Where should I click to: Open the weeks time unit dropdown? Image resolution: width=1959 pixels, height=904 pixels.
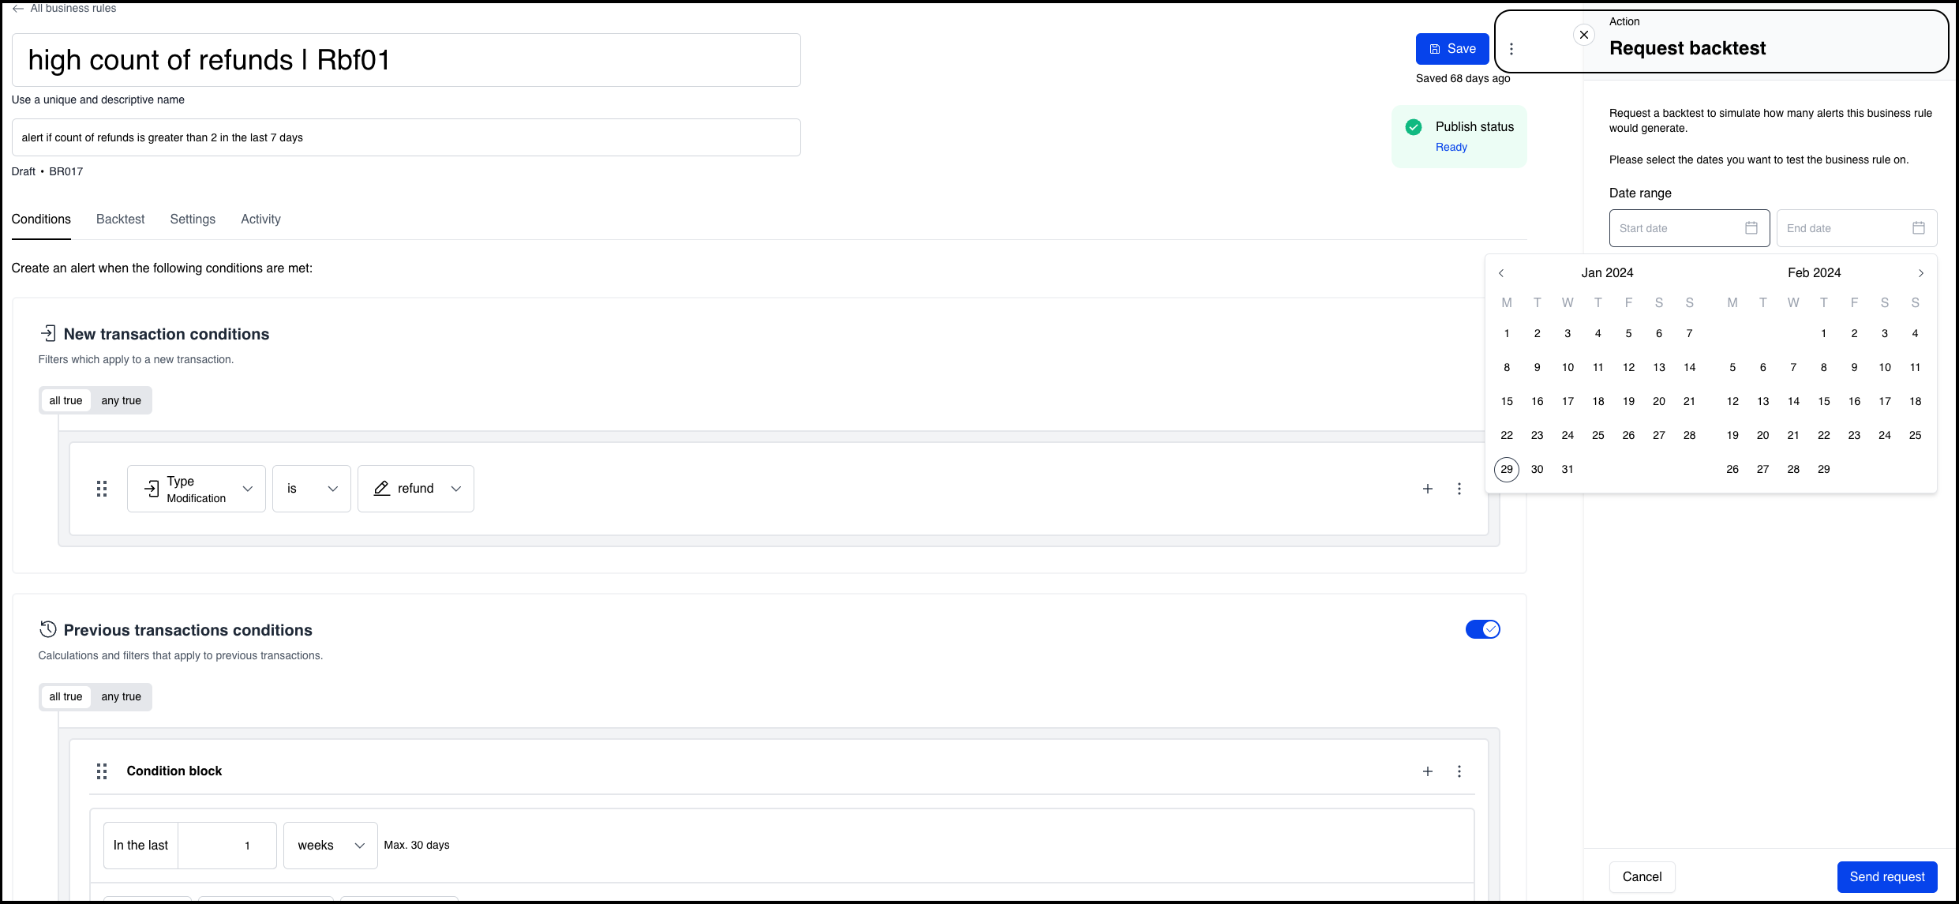coord(330,846)
